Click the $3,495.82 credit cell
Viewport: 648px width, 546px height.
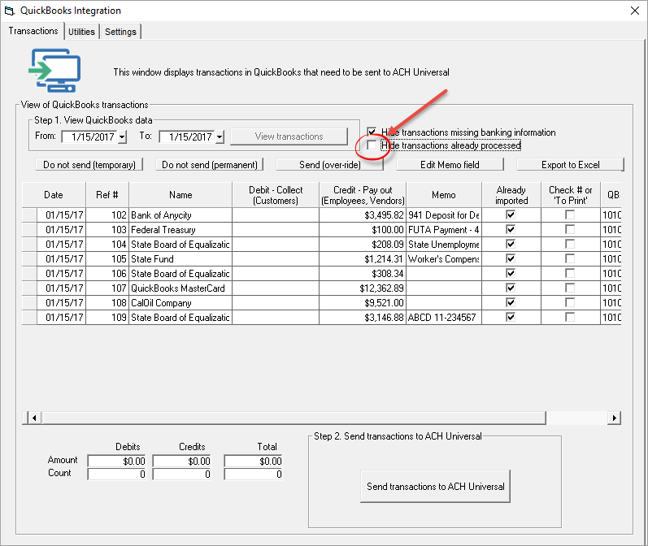tap(363, 214)
